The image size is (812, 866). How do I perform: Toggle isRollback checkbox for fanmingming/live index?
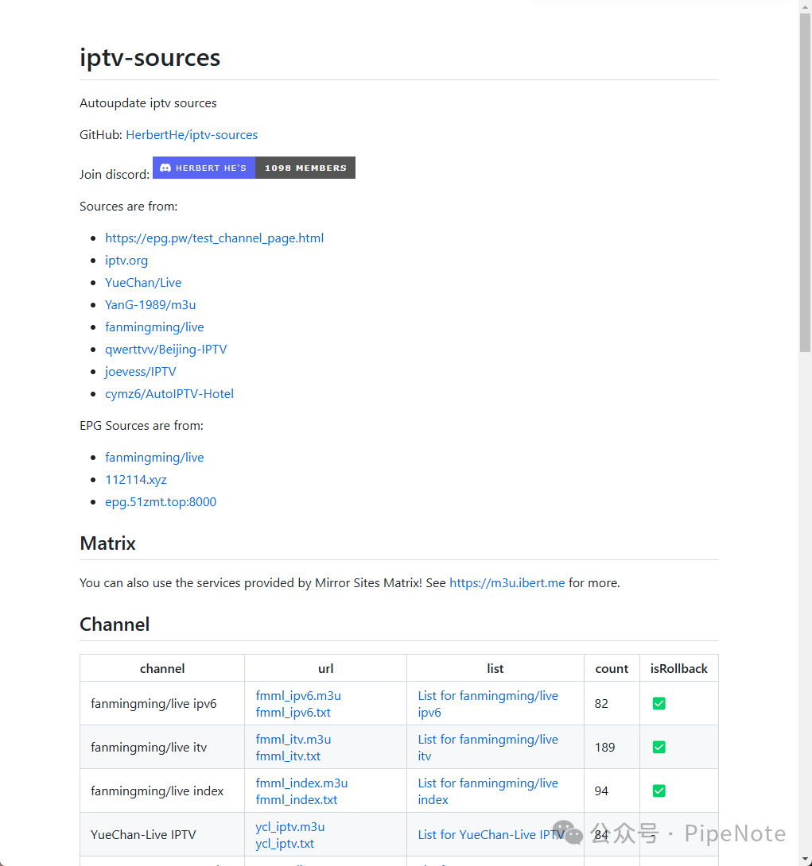pos(659,791)
